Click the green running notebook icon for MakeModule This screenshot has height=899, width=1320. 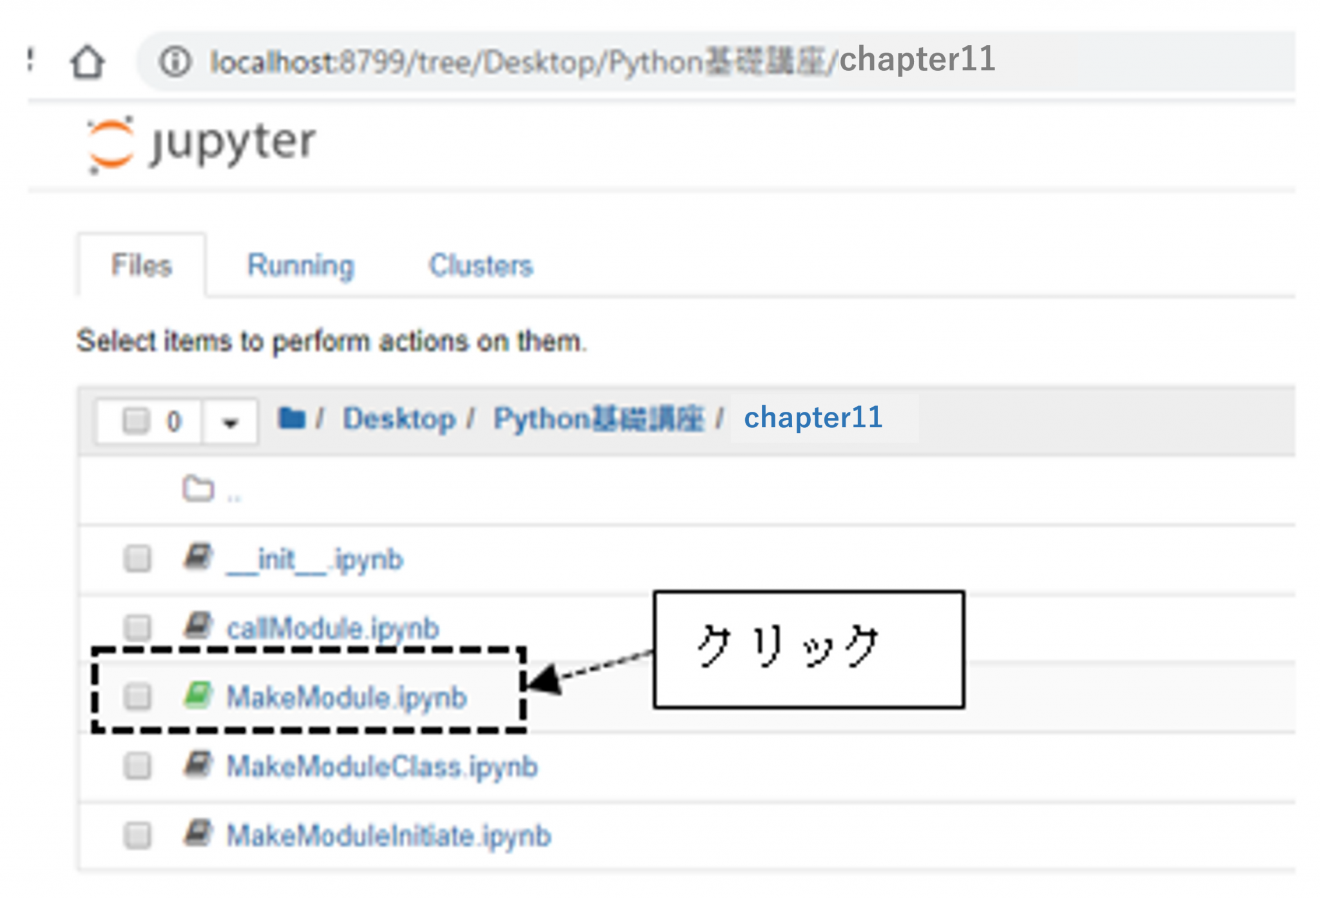[198, 696]
